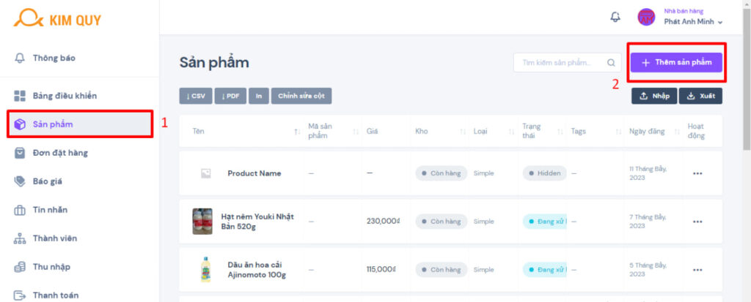The height and width of the screenshot is (302, 751).
Task: Click the Dầu ăn hoa cải Ajinomoto thumbnail
Action: (x=205, y=270)
